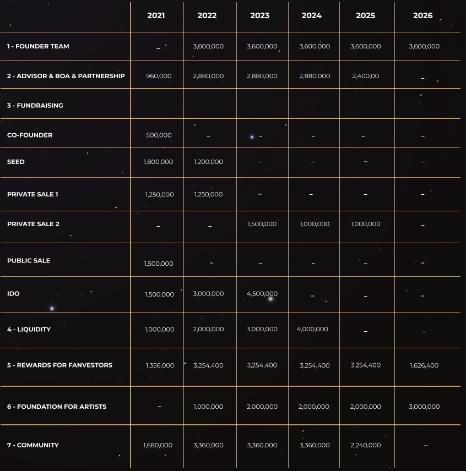
Task: Click the 500,000 value in CO-FOUNDER row
Action: 159,135
